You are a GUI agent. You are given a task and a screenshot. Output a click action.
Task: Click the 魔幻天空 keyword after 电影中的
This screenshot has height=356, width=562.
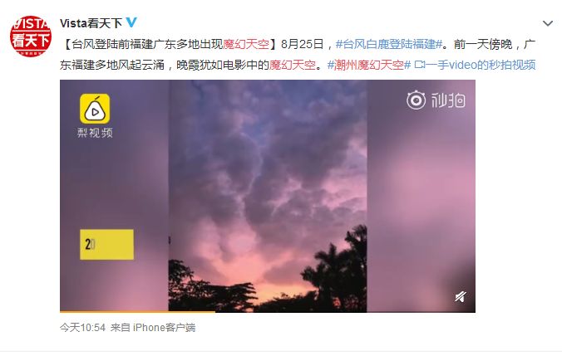(293, 65)
